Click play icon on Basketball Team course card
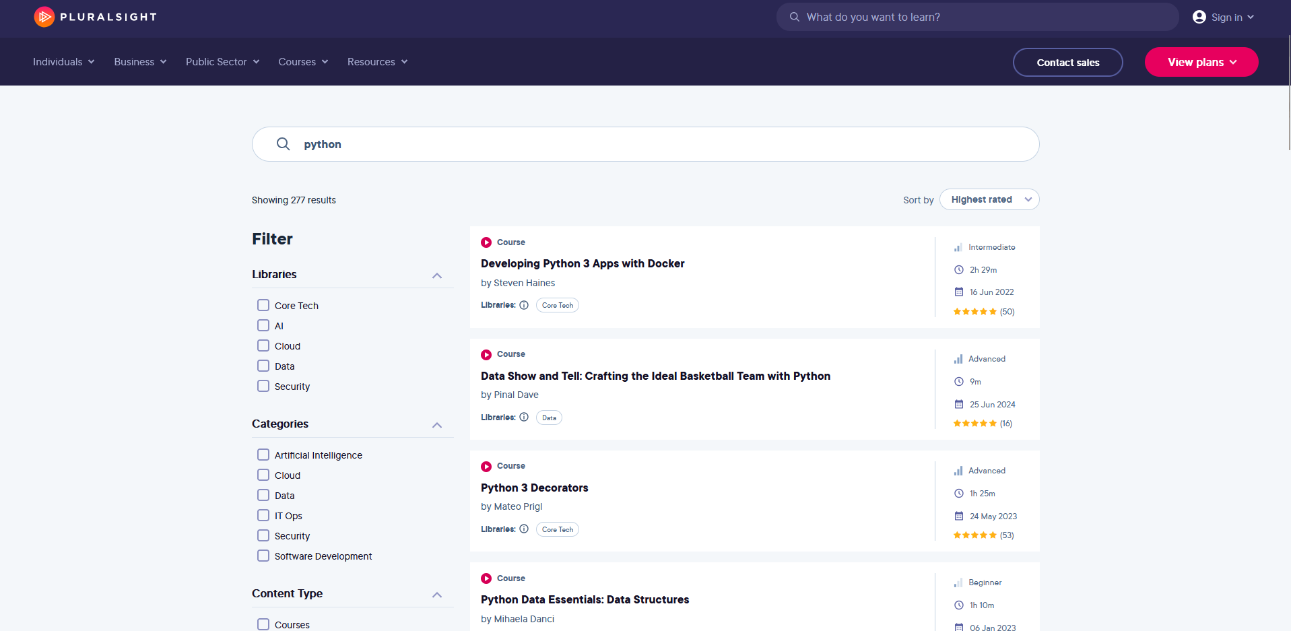1291x631 pixels. 486,354
